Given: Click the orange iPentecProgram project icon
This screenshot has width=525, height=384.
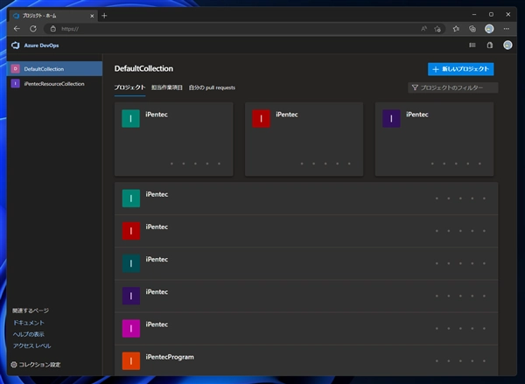Looking at the screenshot, I should tap(131, 360).
